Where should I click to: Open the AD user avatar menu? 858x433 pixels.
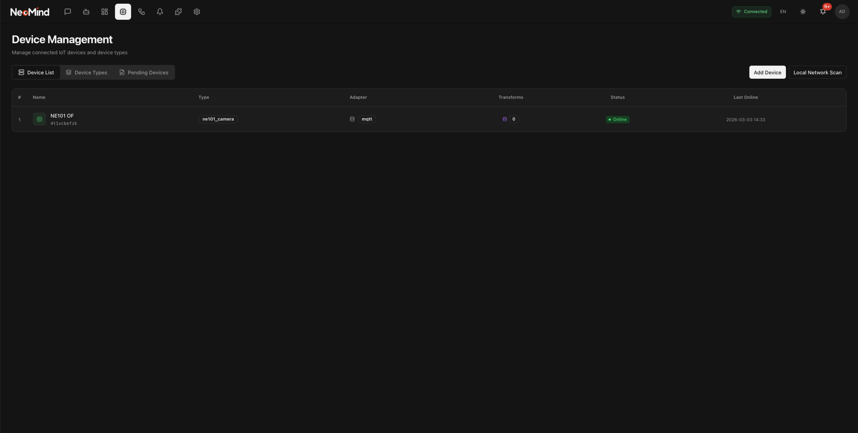coord(842,12)
